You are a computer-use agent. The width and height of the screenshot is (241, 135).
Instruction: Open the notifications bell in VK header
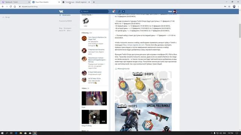tap(113, 11)
